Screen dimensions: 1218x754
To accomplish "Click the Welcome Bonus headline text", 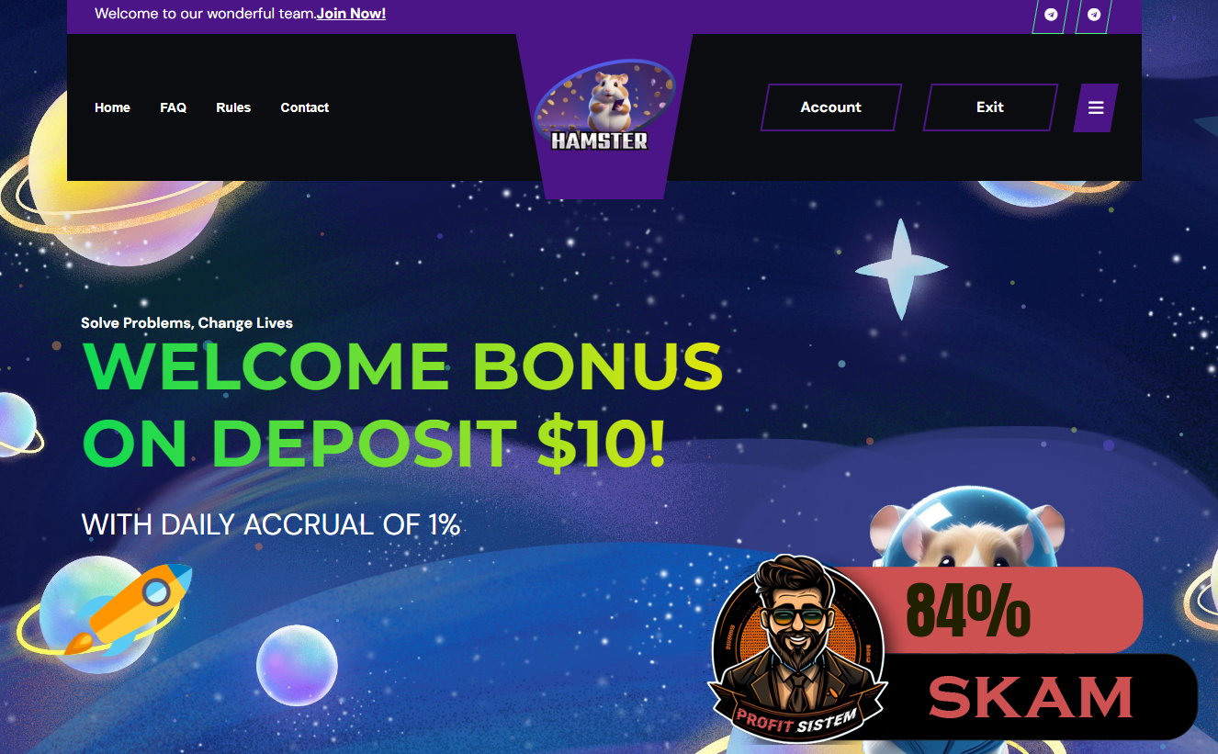I will [402, 405].
